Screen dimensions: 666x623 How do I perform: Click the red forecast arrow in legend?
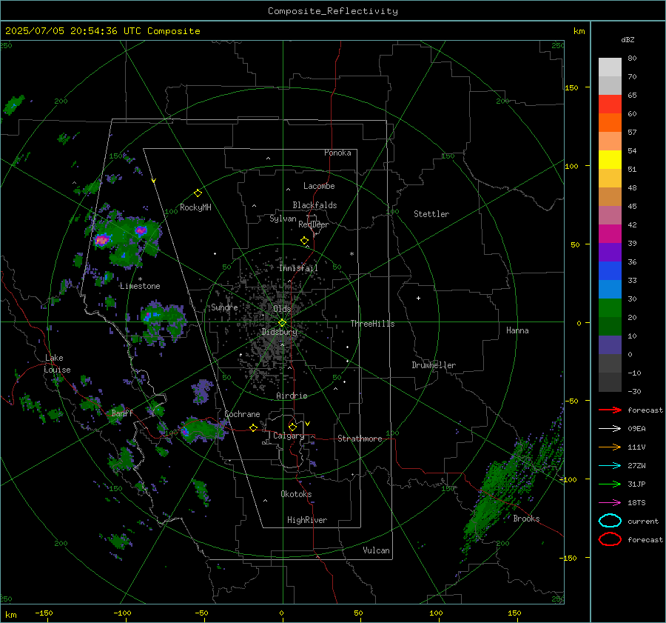pyautogui.click(x=610, y=410)
